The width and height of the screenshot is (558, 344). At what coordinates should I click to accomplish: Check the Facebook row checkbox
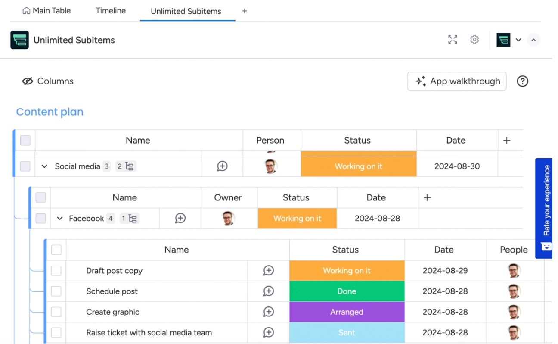pyautogui.click(x=40, y=218)
